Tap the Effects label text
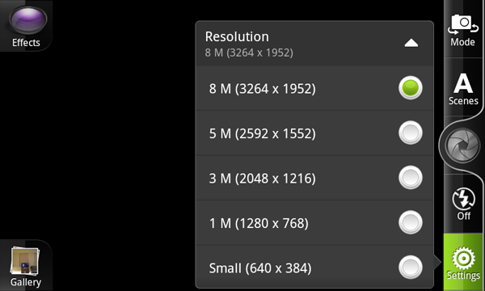Viewport: 485px width, 291px height. pyautogui.click(x=26, y=42)
